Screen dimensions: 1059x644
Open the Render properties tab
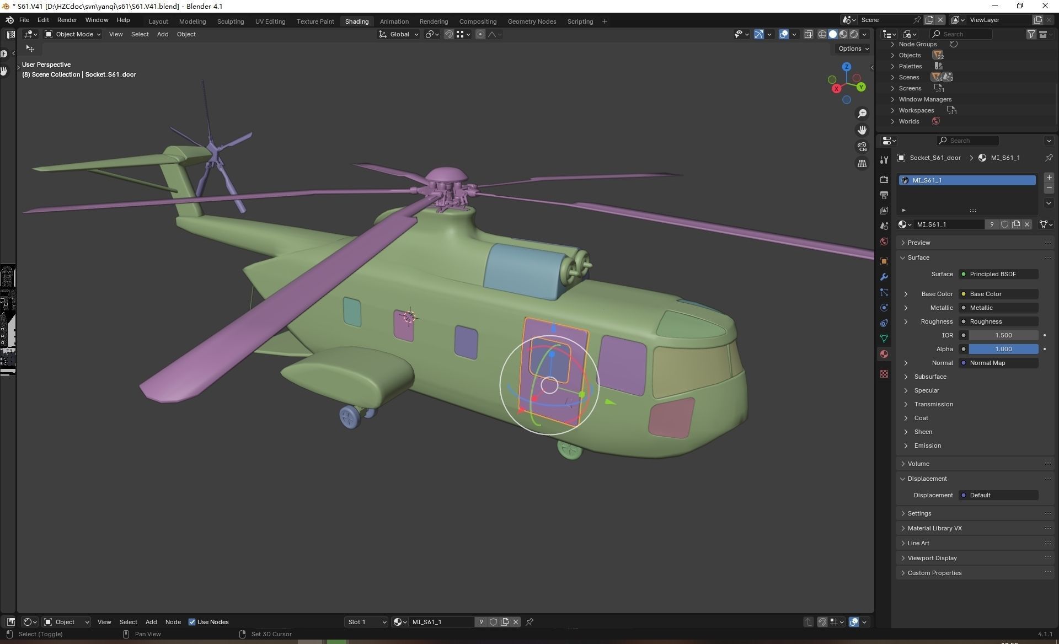pyautogui.click(x=884, y=180)
